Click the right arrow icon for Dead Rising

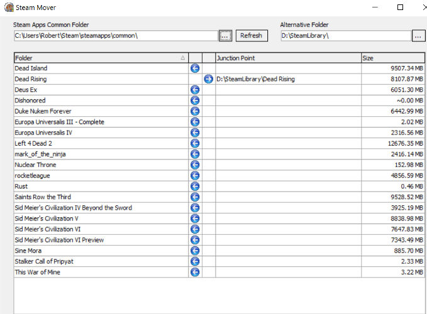209,79
